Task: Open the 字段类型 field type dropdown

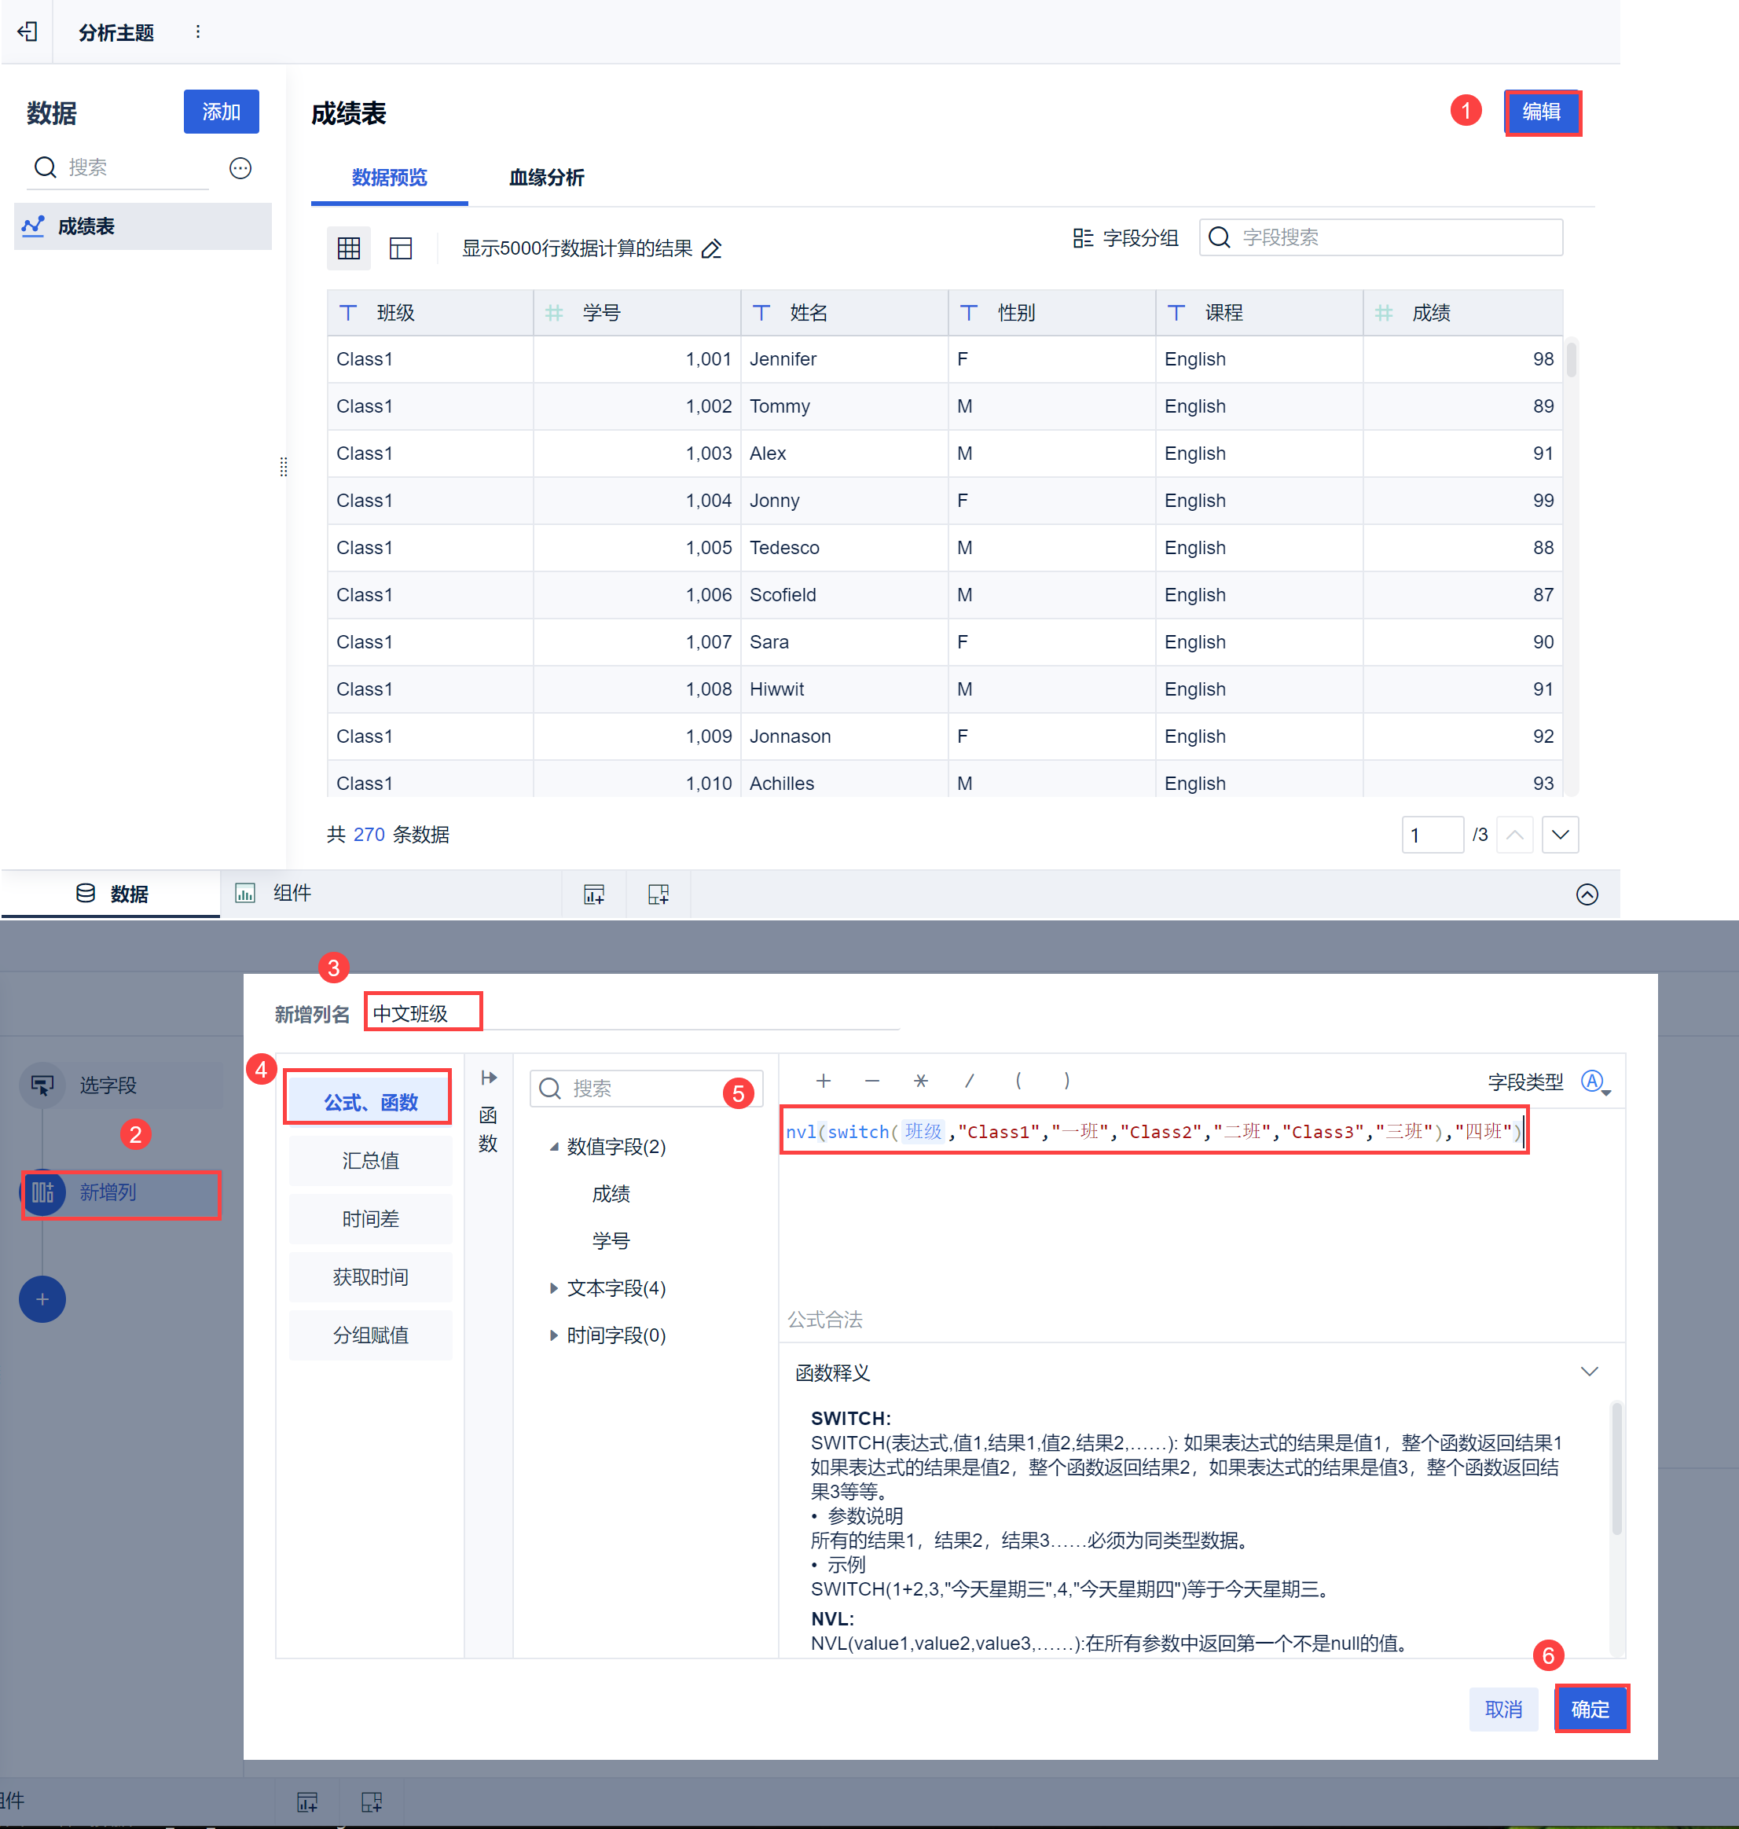Action: (x=1594, y=1082)
